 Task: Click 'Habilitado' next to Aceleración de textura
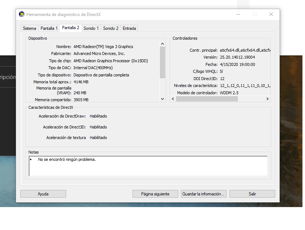pos(98,138)
